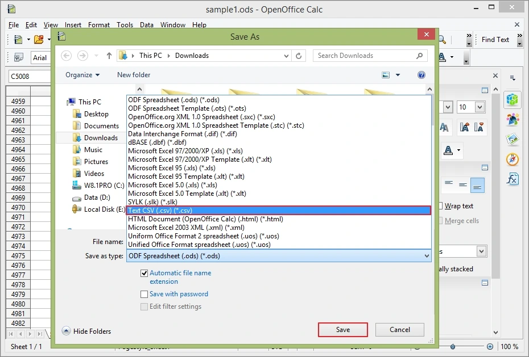Select Text CSV (.csv) file type
The image size is (529, 357).
point(279,211)
